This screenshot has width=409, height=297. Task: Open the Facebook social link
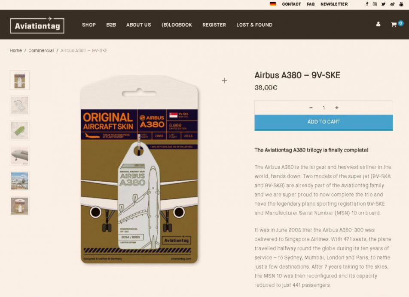tap(367, 4)
